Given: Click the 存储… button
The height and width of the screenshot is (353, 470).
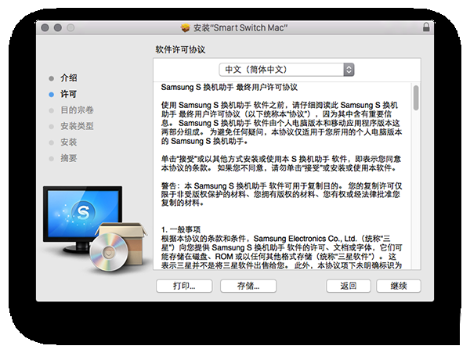Looking at the screenshot, I should tap(248, 286).
